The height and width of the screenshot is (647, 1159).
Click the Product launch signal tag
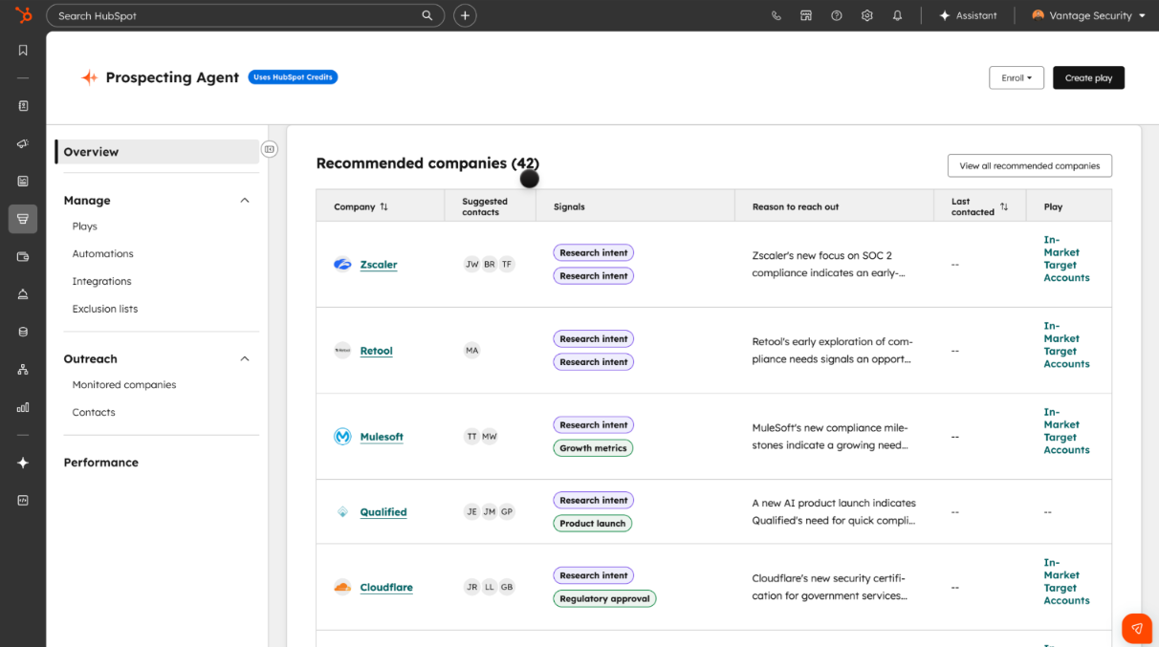click(x=592, y=524)
